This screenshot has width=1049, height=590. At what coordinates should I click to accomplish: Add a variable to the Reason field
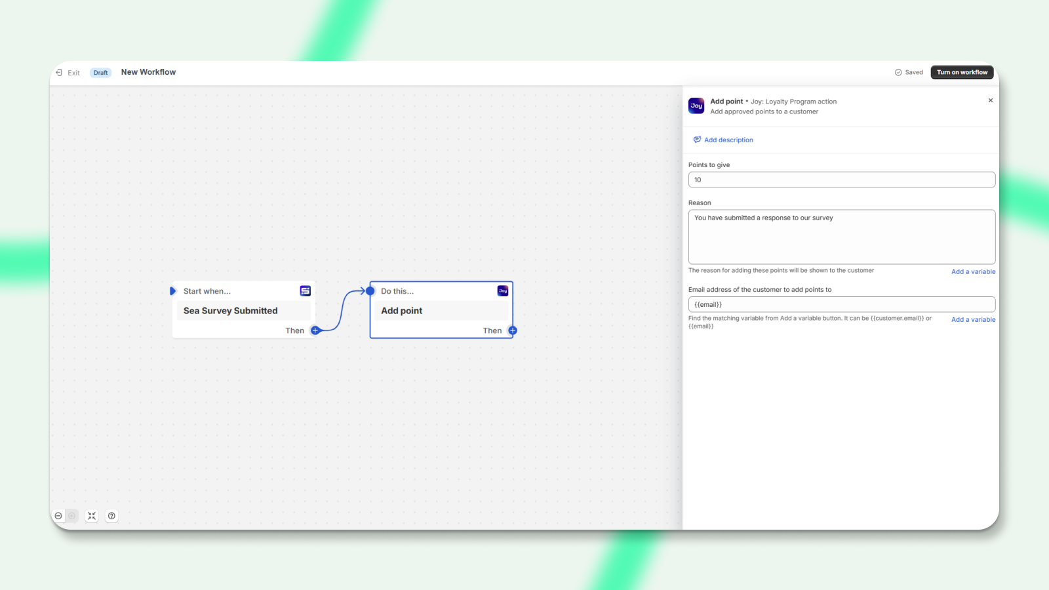973,272
